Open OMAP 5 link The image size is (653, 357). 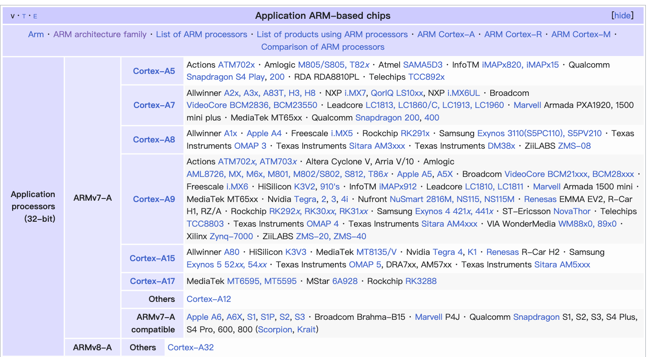[365, 265]
